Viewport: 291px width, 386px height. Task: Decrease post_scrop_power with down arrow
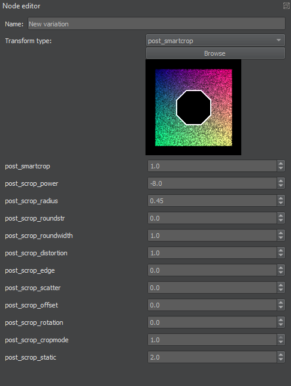click(x=281, y=186)
